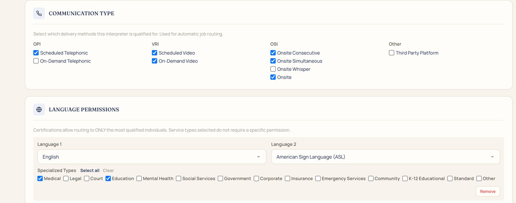This screenshot has width=516, height=203.
Task: Click Clear next to Select all
Action: pyautogui.click(x=108, y=171)
